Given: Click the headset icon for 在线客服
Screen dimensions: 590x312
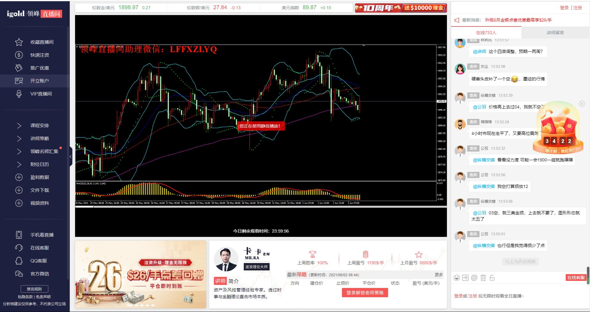Looking at the screenshot, I should click(x=19, y=248).
